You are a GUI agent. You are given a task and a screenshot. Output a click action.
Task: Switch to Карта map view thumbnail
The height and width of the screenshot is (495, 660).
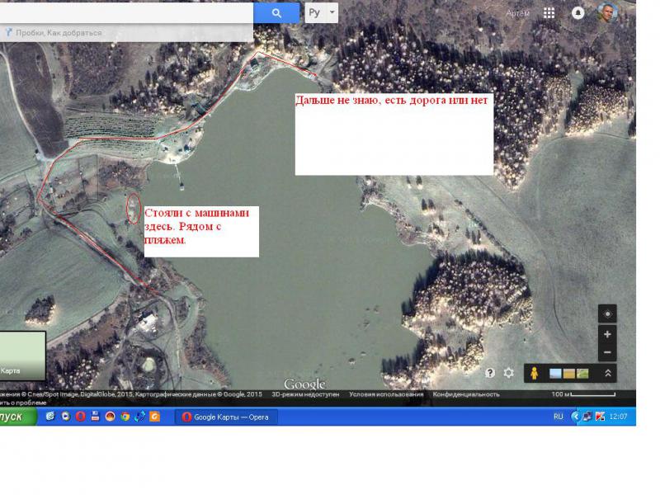(x=22, y=356)
